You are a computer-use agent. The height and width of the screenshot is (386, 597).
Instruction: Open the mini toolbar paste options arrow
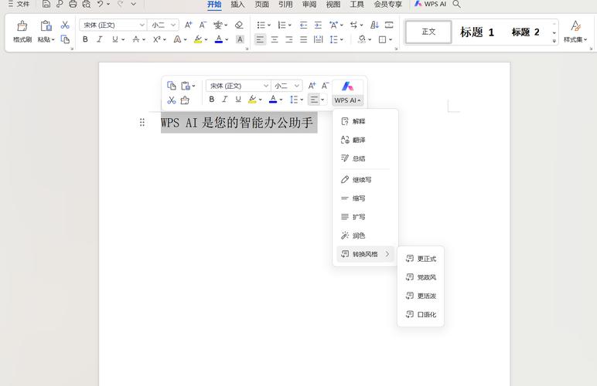click(x=193, y=86)
